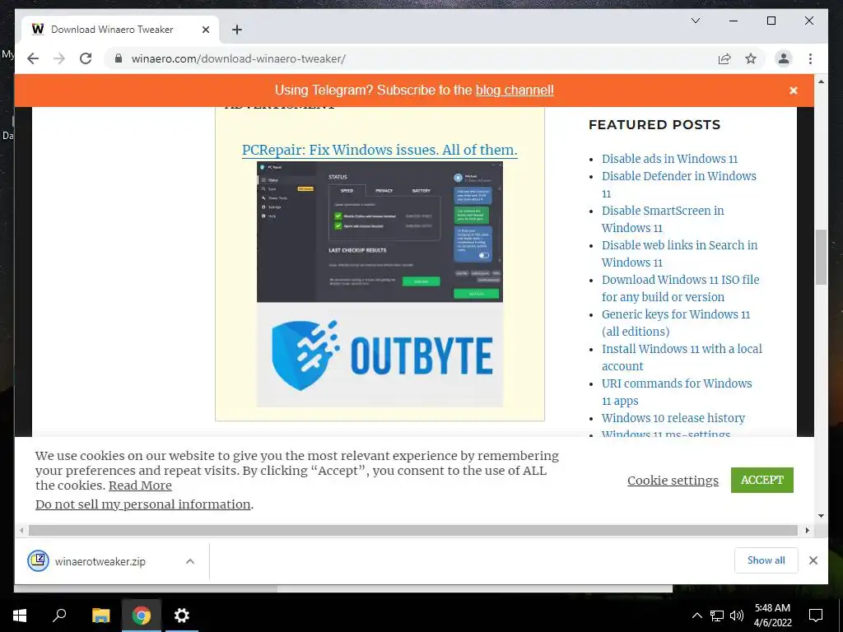Image resolution: width=843 pixels, height=632 pixels.
Task: Open the Chrome three-dot menu
Action: tap(810, 58)
